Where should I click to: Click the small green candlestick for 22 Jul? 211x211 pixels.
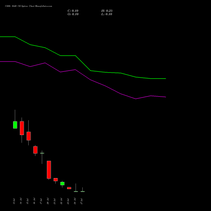point(62,184)
